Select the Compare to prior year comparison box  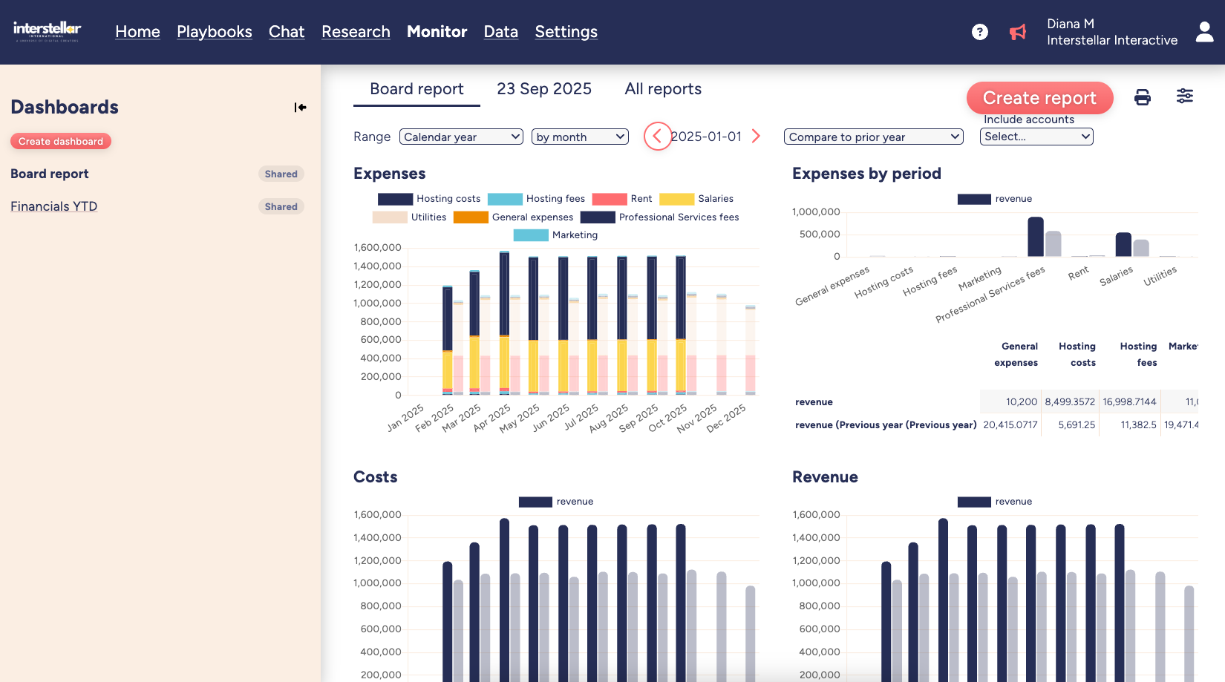(x=873, y=137)
